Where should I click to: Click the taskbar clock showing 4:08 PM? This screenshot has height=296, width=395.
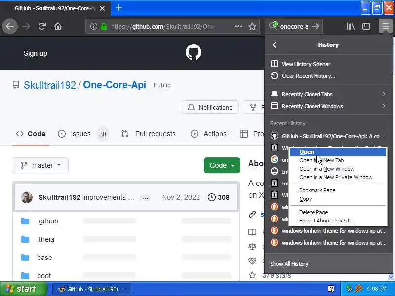(x=377, y=289)
